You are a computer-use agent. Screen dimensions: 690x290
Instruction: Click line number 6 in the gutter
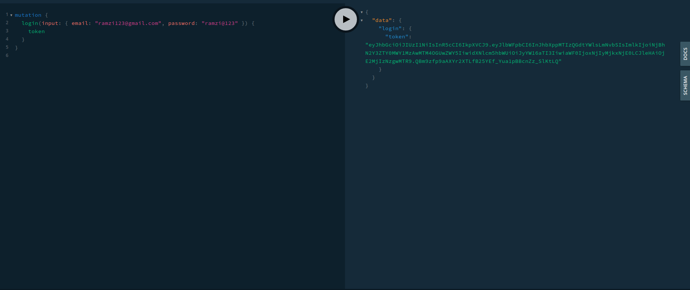point(7,55)
